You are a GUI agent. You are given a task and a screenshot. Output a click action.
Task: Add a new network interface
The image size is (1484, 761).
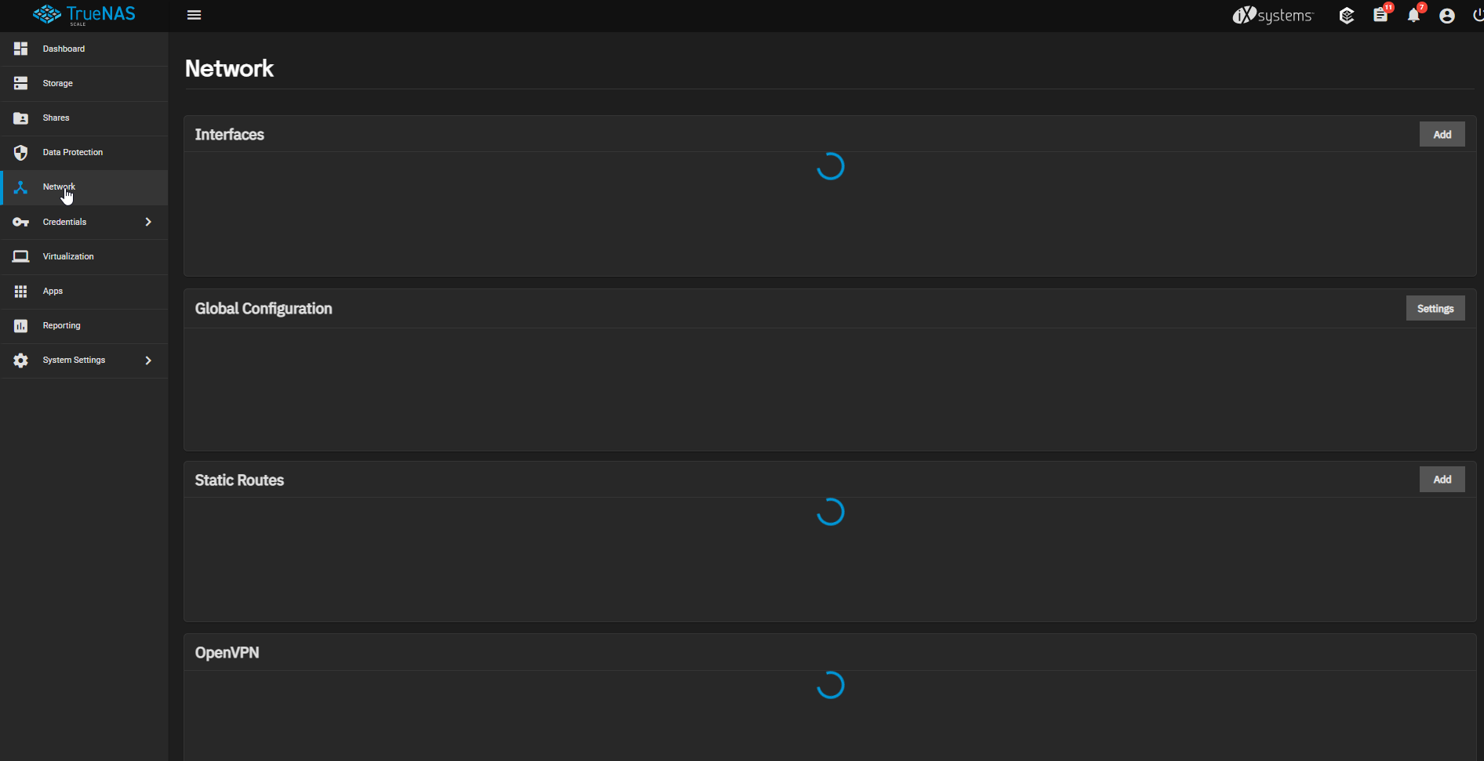(1442, 134)
